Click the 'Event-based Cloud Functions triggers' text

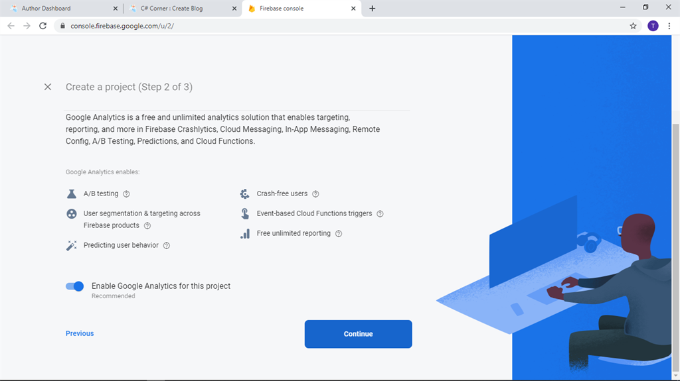[x=314, y=213]
